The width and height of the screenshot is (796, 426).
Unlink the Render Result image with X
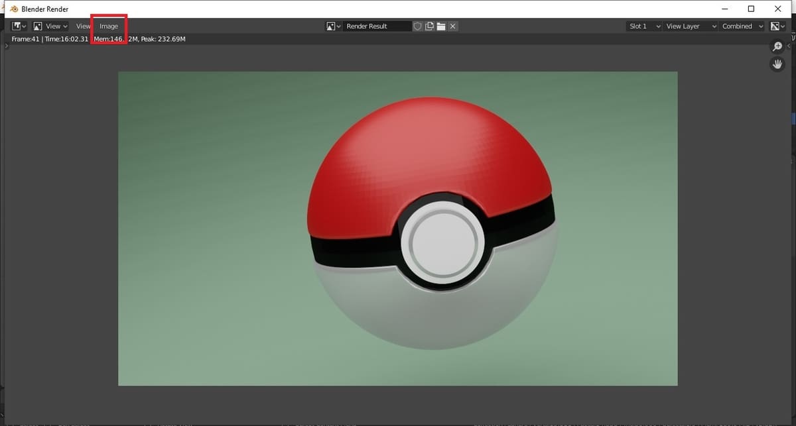[x=452, y=26]
